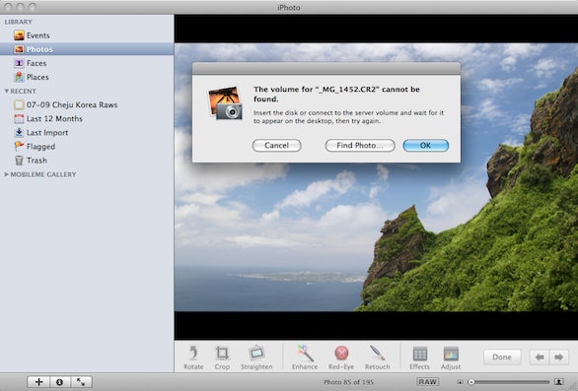Screen dimensions: 578x391
Task: Show photo info with the i button
Action: [60, 382]
